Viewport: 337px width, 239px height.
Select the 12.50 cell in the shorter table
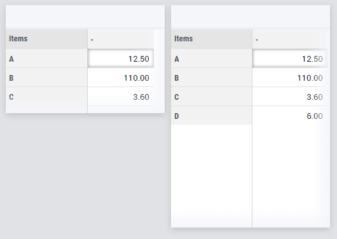click(121, 58)
